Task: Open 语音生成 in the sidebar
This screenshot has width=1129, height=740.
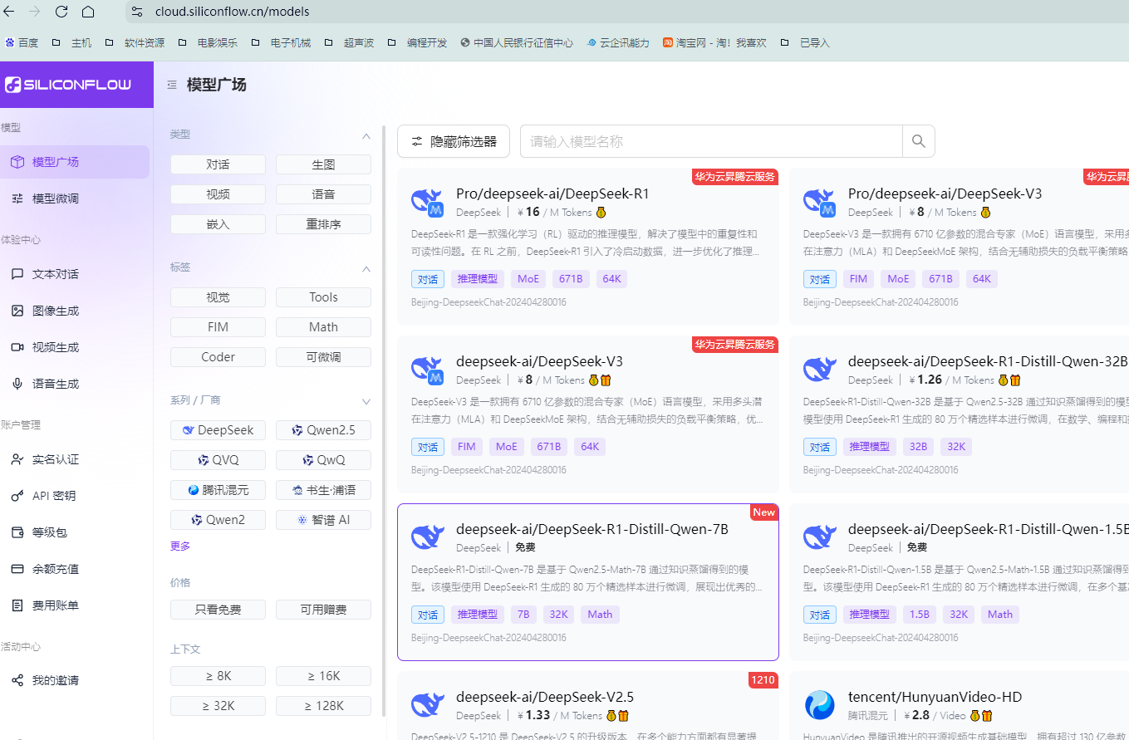Action: [75, 384]
